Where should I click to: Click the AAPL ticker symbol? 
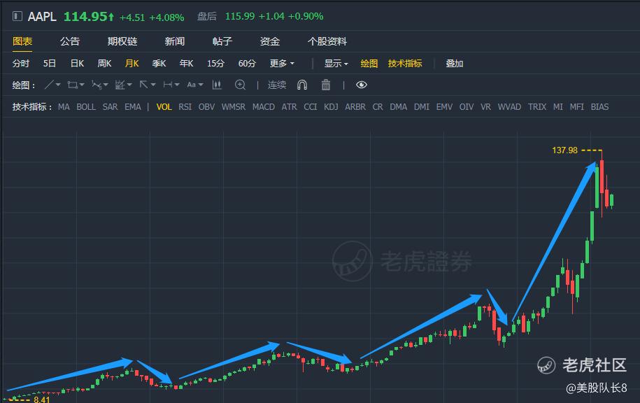[42, 17]
